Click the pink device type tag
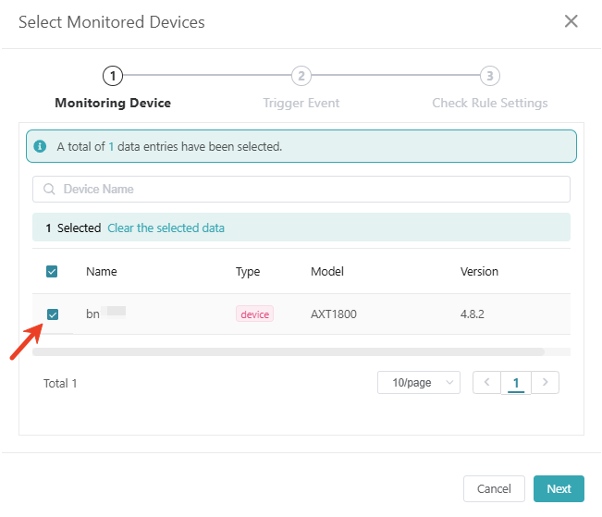The width and height of the screenshot is (602, 517). [x=254, y=314]
